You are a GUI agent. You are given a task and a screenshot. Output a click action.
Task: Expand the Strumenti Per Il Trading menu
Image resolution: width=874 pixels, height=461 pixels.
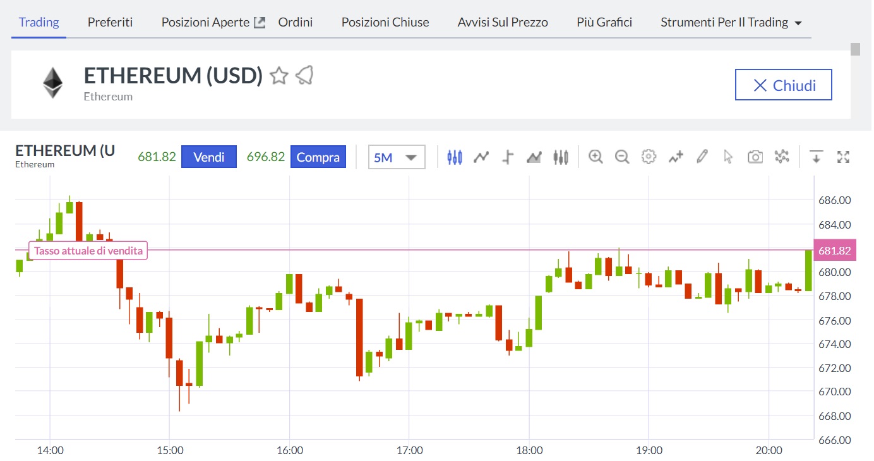tap(731, 22)
